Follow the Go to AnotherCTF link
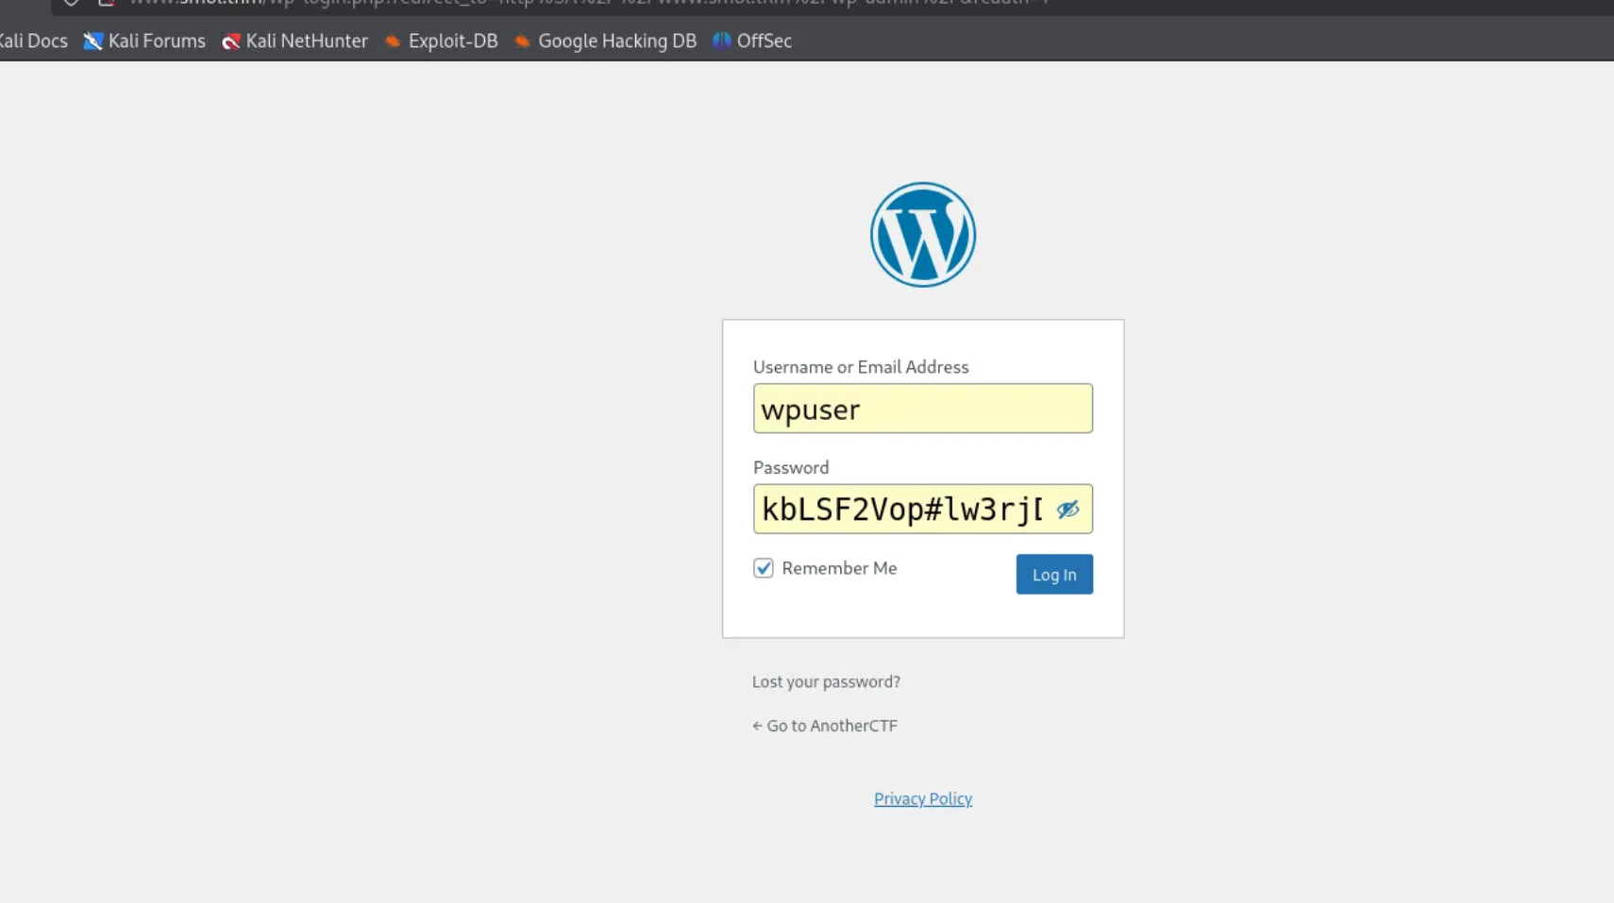1614x903 pixels. 825,726
